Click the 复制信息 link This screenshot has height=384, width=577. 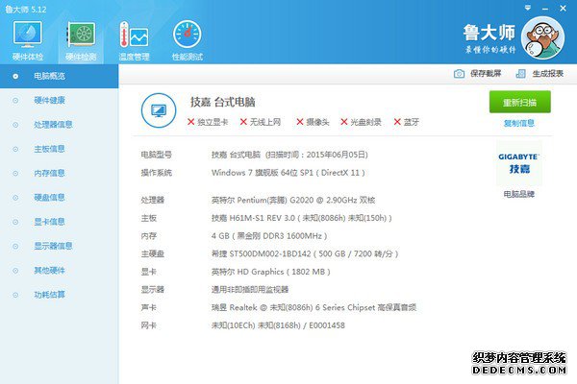coord(519,123)
